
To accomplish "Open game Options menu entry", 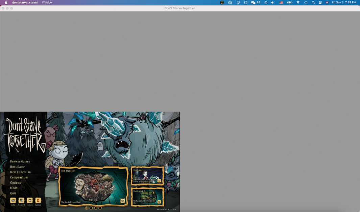I will [x=16, y=182].
